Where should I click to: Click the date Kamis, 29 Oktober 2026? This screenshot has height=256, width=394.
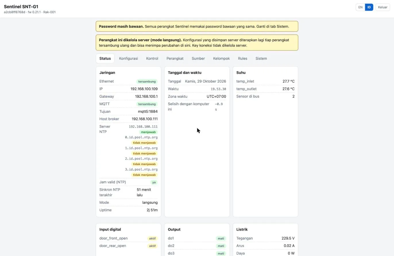point(206,81)
